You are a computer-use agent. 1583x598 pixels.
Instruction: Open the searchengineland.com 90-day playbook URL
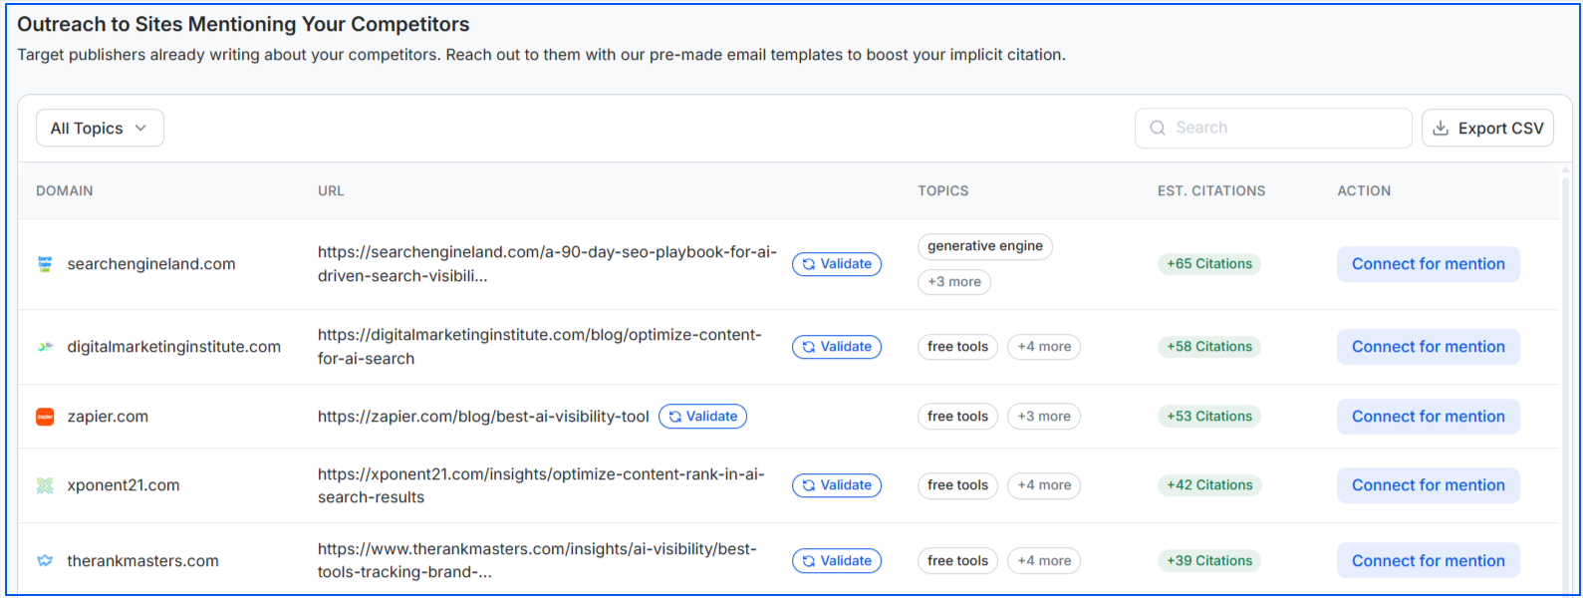click(547, 264)
